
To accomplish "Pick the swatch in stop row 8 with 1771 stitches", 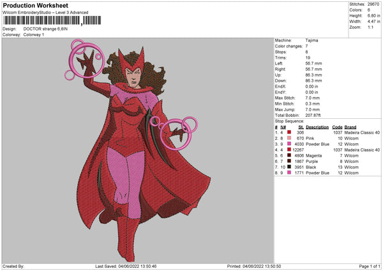I will 289,173.
